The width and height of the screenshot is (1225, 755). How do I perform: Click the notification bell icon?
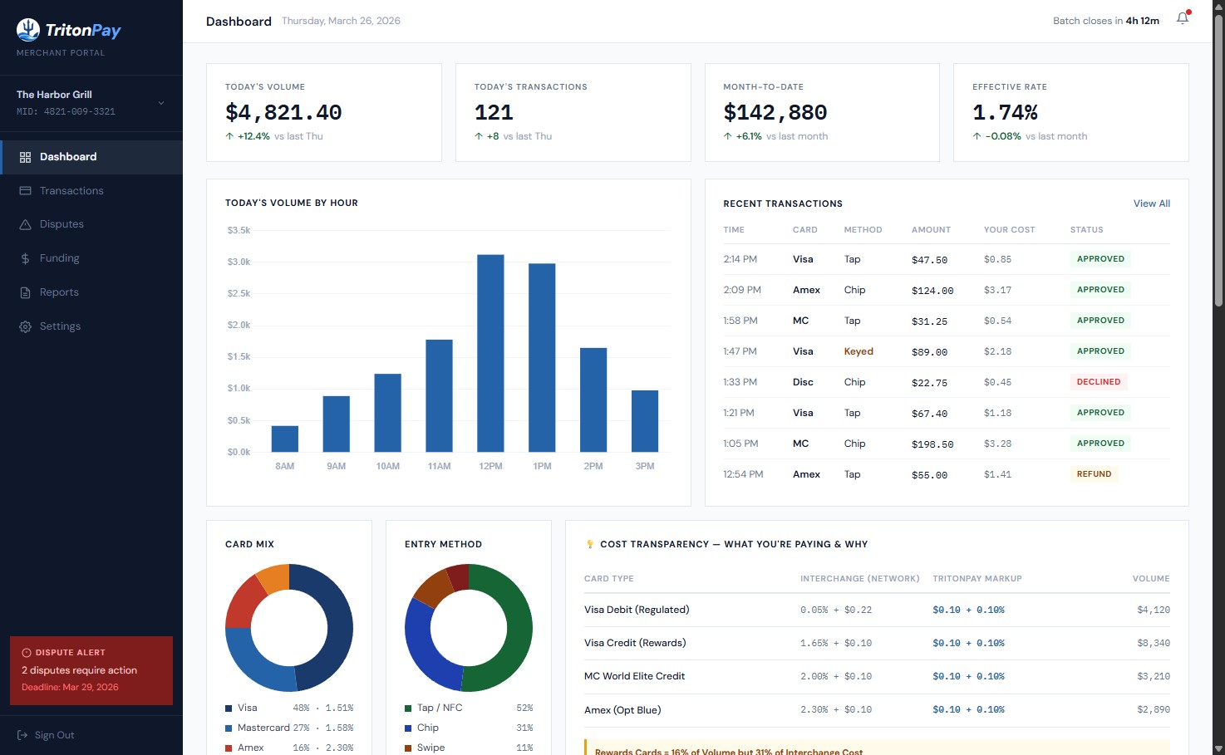[1182, 18]
